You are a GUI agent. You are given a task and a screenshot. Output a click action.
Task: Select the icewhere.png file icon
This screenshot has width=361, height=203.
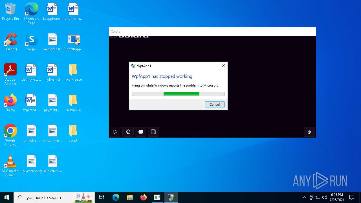pos(32,164)
